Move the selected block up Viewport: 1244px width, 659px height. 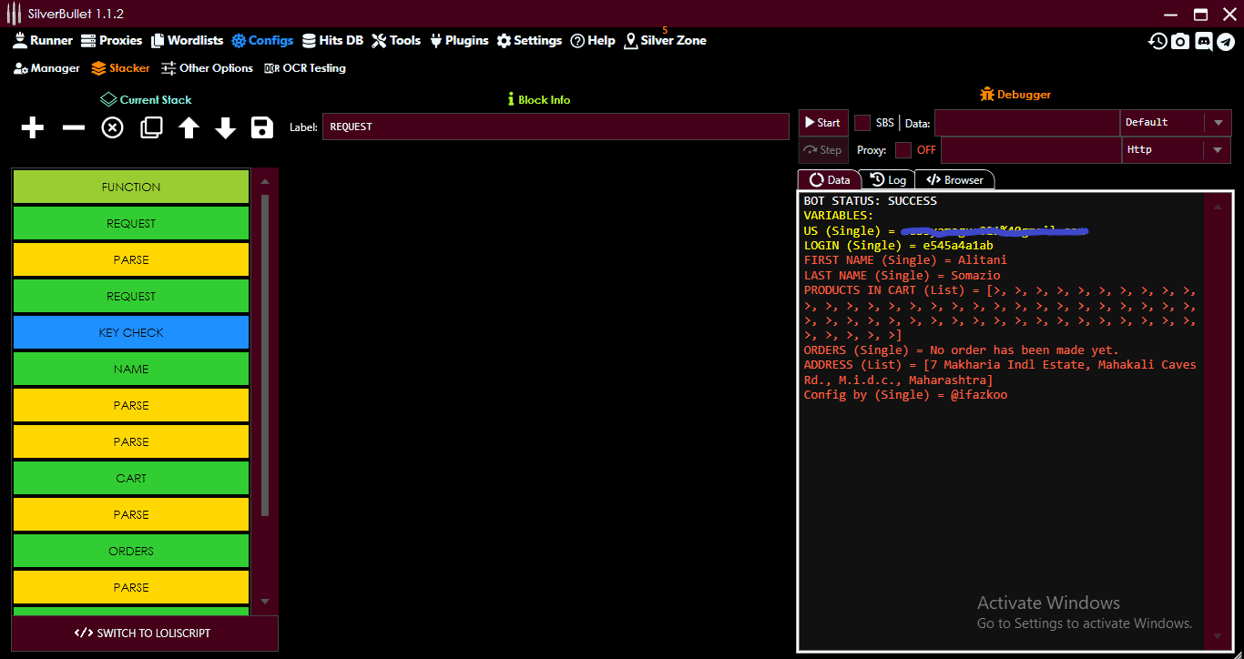coord(188,127)
